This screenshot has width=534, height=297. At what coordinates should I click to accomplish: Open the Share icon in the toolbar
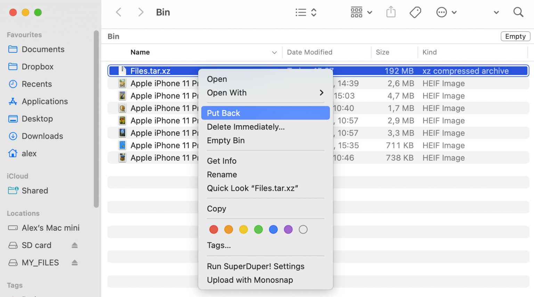(391, 12)
